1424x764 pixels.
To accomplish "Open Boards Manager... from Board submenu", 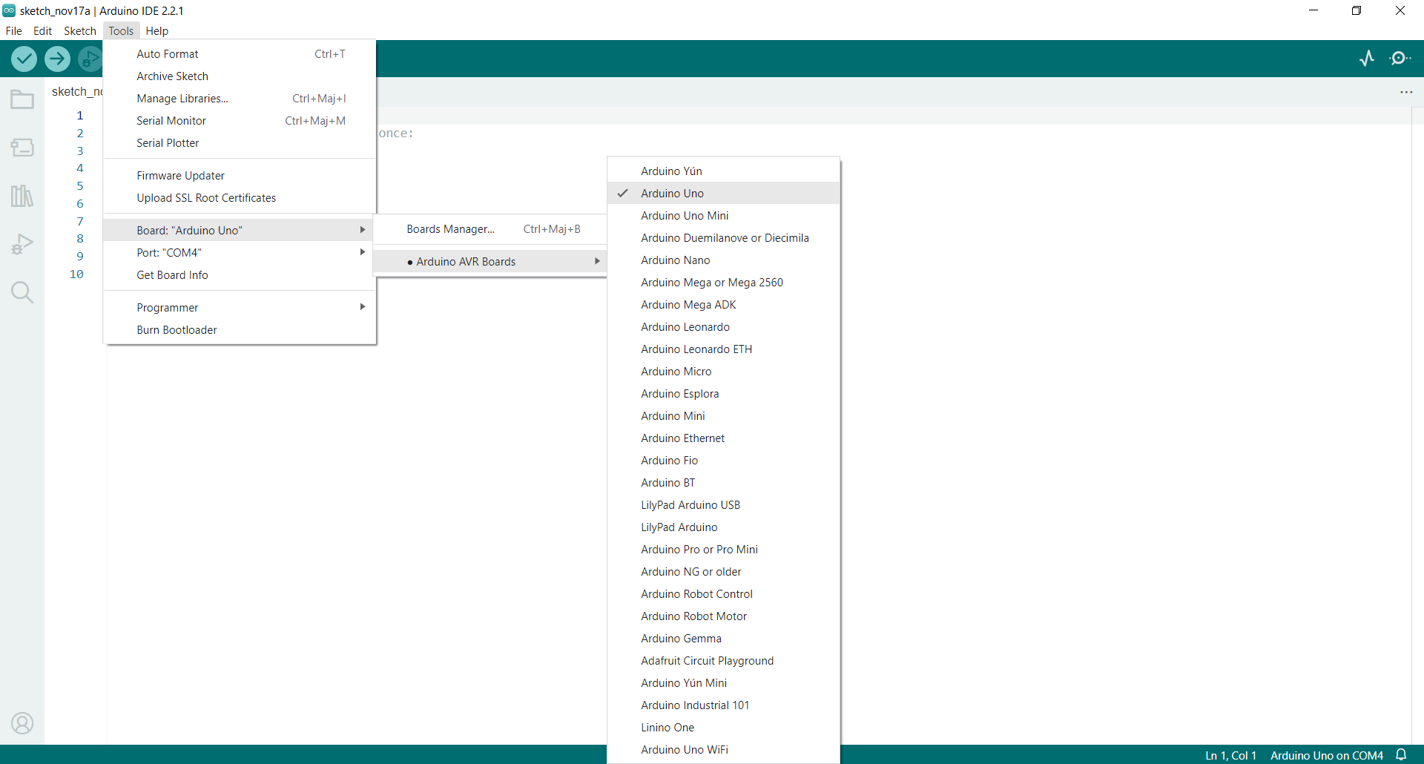I will [x=490, y=229].
